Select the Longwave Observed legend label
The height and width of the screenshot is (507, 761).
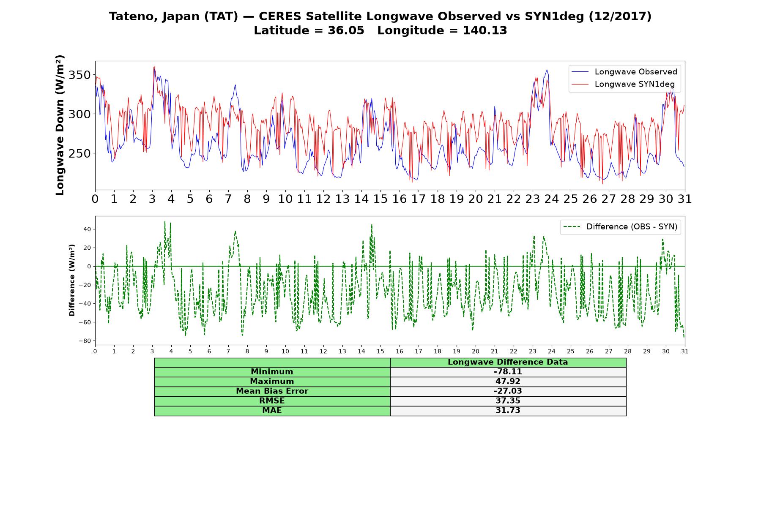click(636, 72)
